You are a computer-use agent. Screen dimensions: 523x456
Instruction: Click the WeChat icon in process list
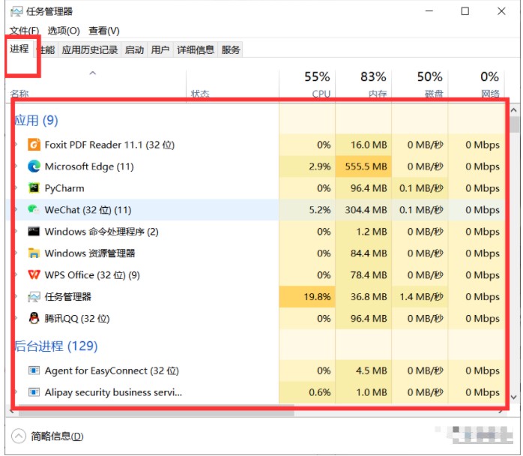(34, 210)
